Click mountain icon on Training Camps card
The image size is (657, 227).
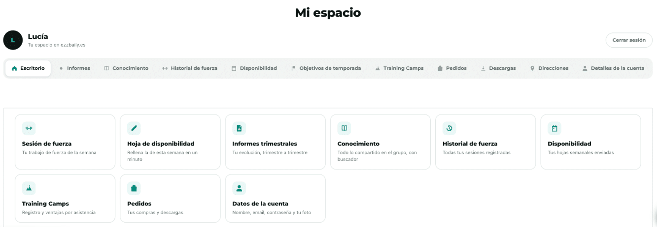click(x=29, y=188)
